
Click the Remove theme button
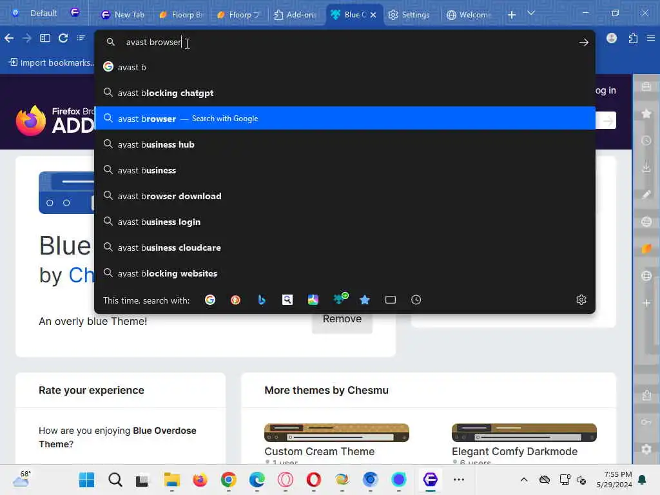click(x=342, y=321)
